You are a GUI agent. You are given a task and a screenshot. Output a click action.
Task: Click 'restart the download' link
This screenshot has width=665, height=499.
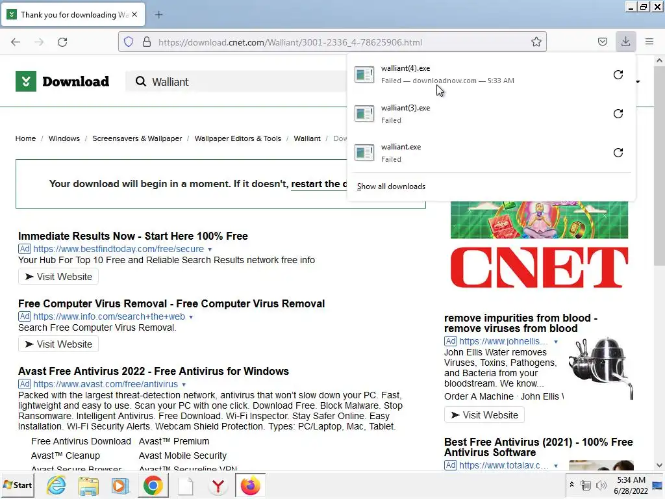(x=319, y=184)
